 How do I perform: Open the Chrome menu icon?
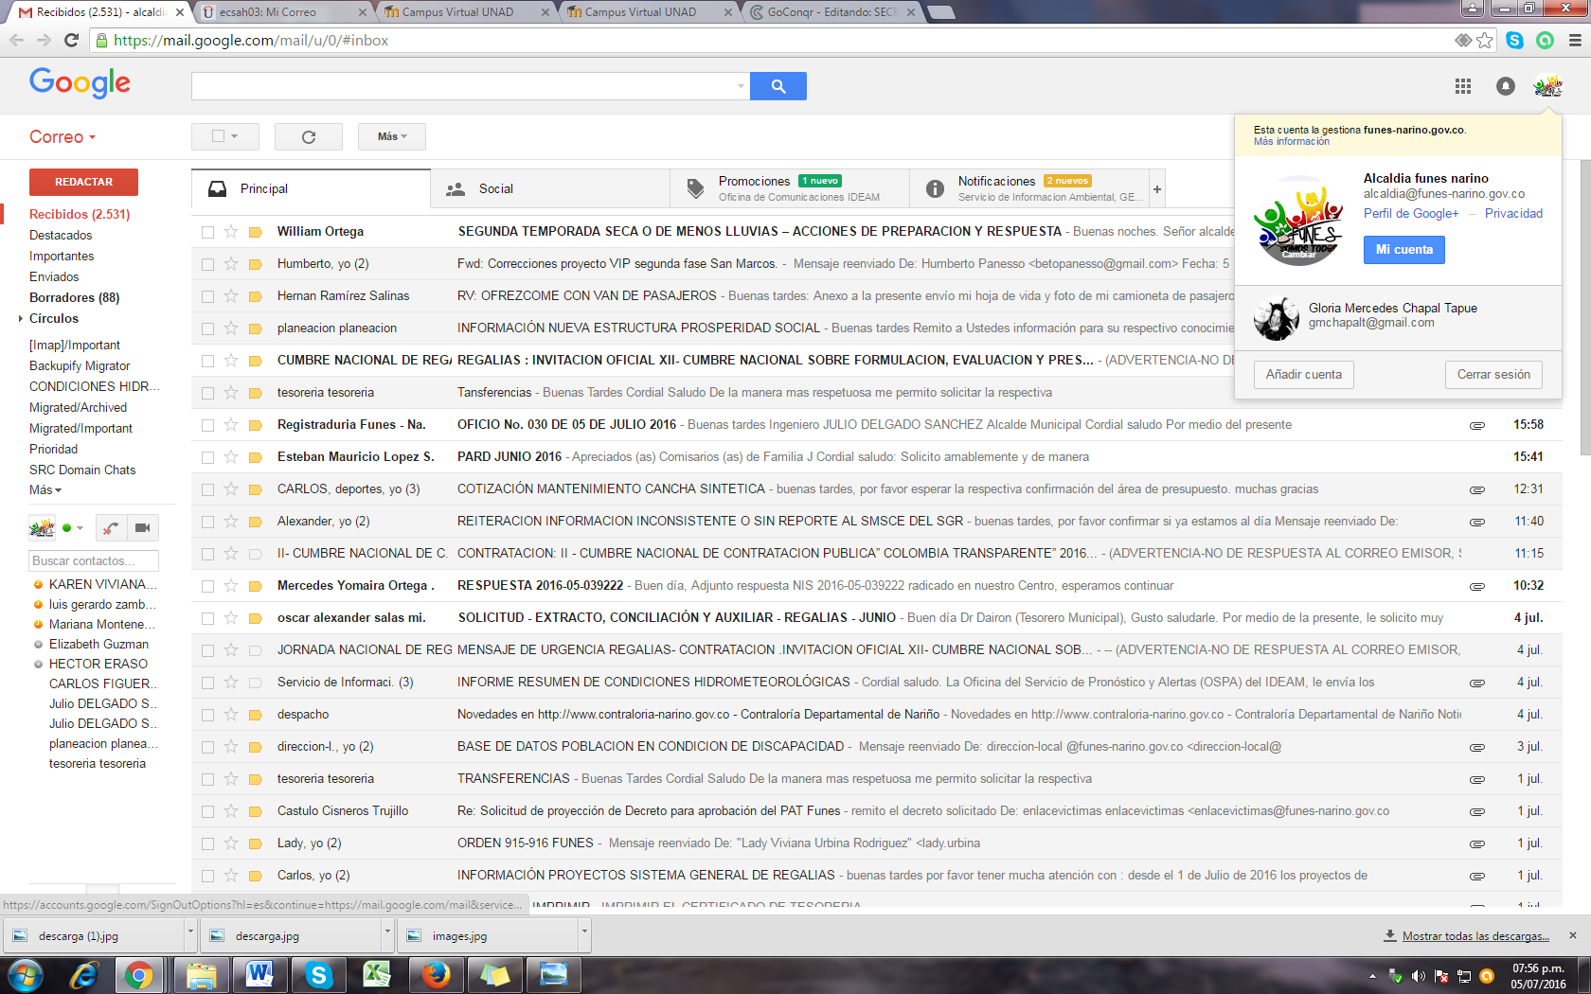[1575, 41]
